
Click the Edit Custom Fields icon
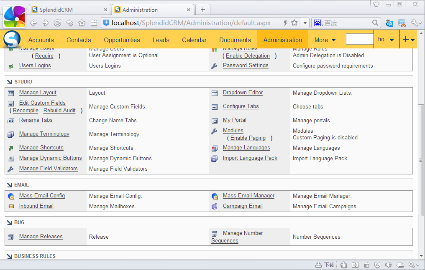tap(11, 103)
